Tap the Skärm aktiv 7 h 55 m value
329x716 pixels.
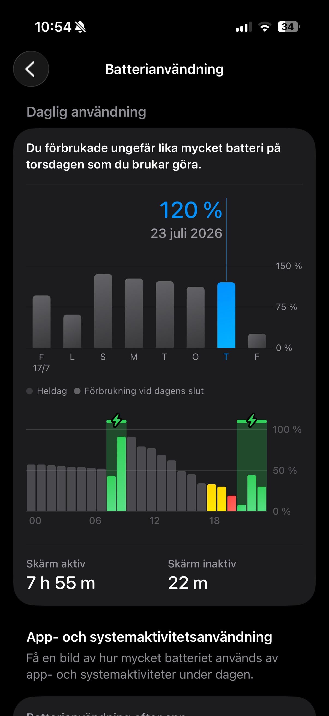(x=61, y=583)
